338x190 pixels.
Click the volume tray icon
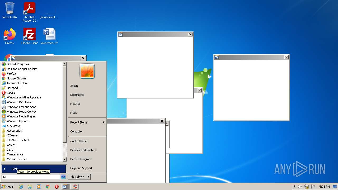(x=300, y=187)
